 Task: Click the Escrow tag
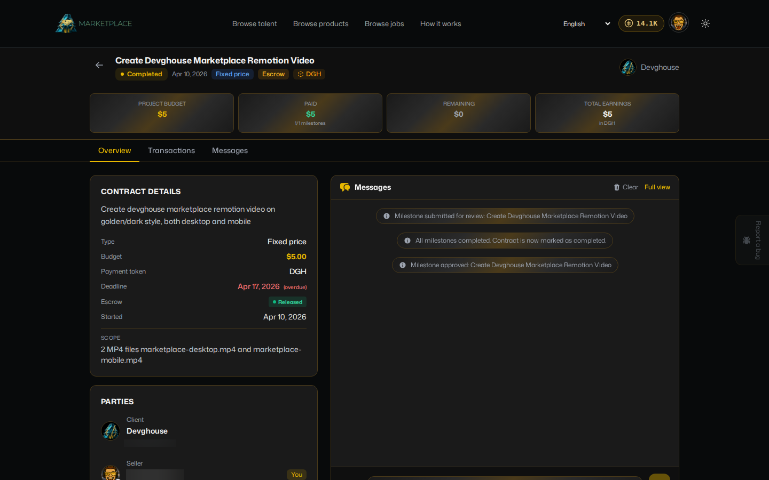273,74
